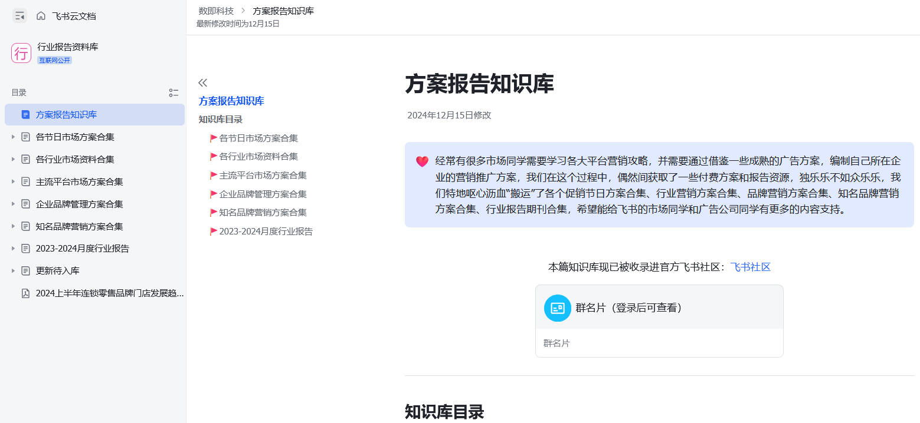Jump to 各行业市场资料合集 in outline

[x=258, y=157]
